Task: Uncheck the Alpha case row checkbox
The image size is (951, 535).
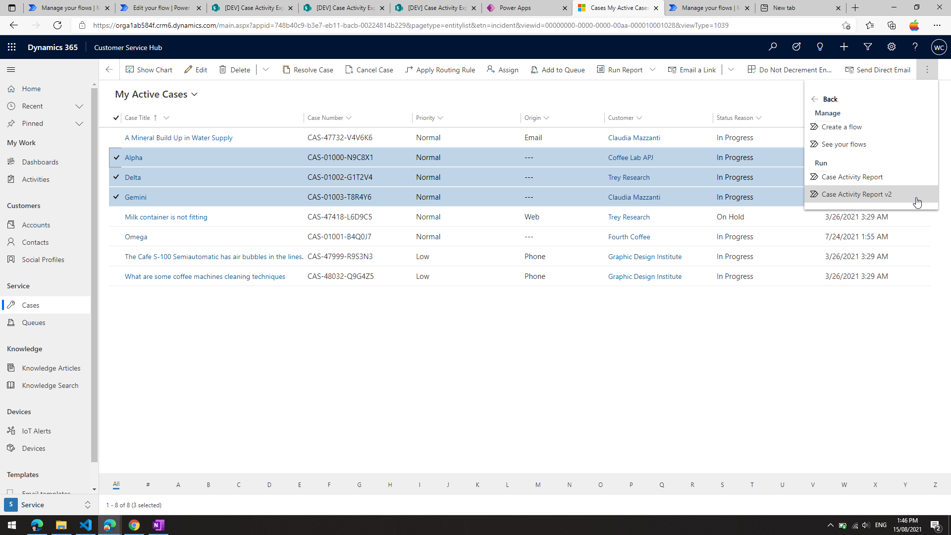Action: pyautogui.click(x=116, y=158)
